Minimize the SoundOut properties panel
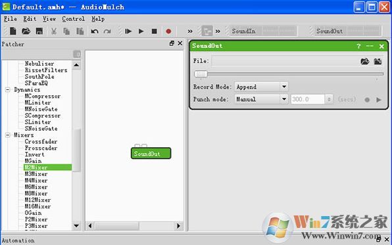This screenshot has width=392, height=245. [x=370, y=46]
